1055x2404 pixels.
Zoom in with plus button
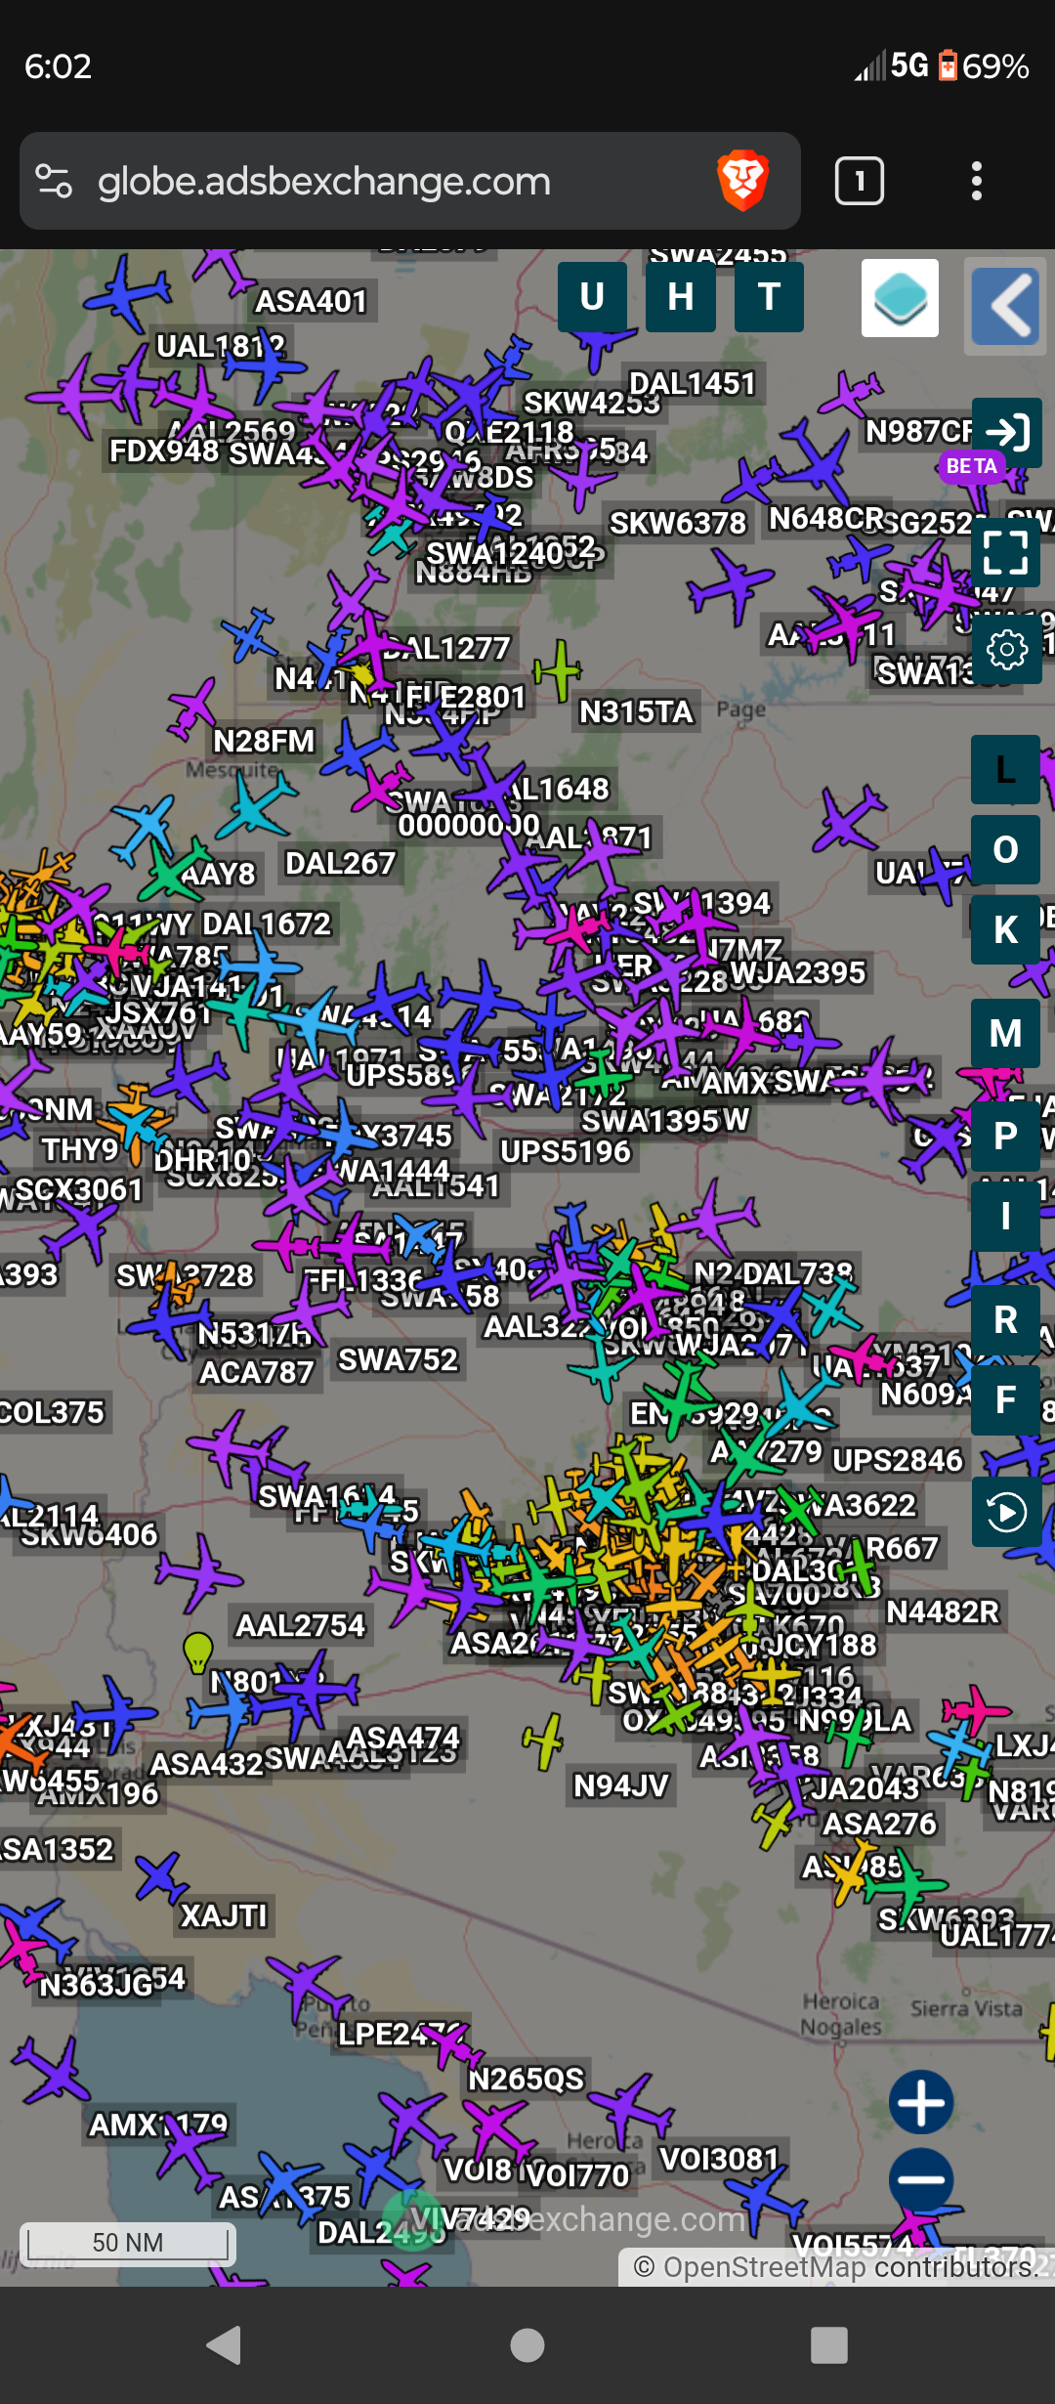point(921,2101)
